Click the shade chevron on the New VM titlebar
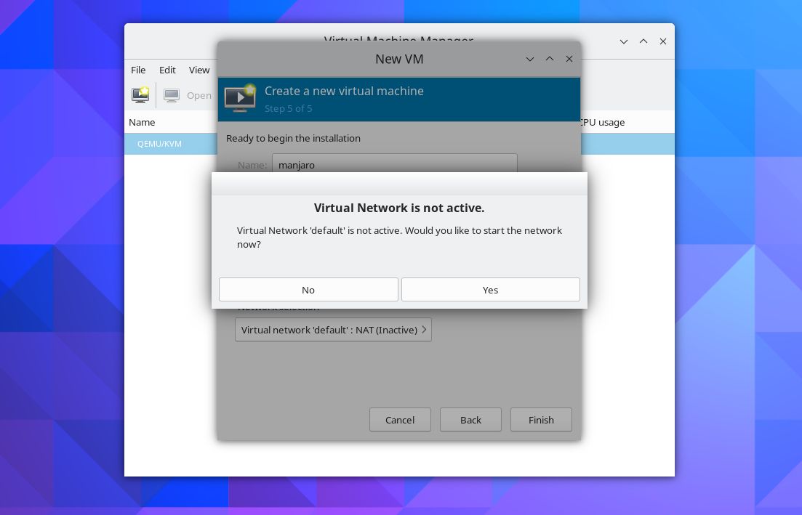This screenshot has height=515, width=802. [529, 59]
